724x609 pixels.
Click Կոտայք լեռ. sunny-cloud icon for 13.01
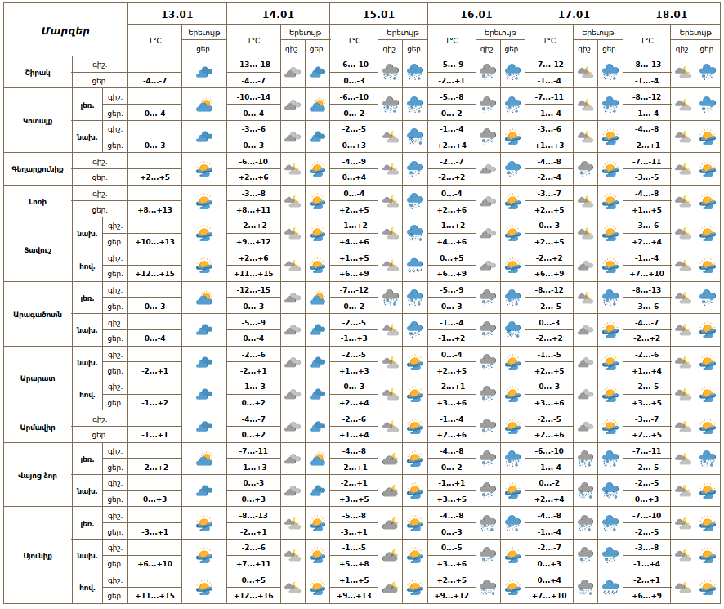point(204,105)
